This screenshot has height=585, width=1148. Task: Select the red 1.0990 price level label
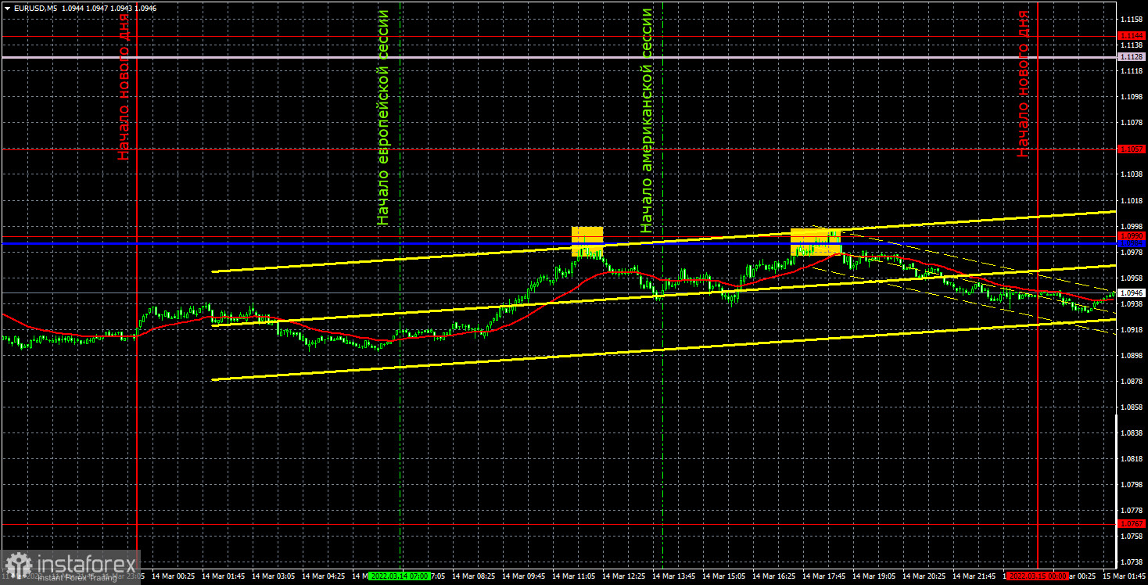pyautogui.click(x=1132, y=235)
